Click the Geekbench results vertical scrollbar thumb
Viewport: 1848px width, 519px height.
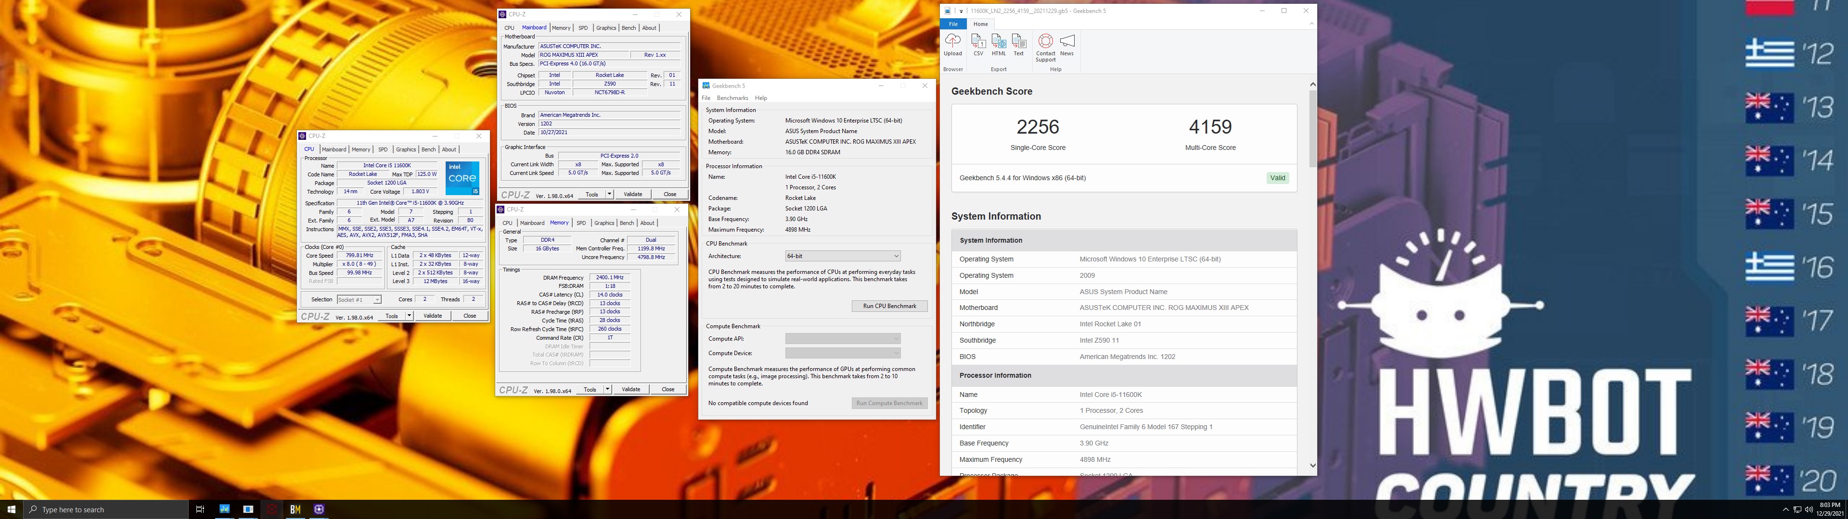1312,128
